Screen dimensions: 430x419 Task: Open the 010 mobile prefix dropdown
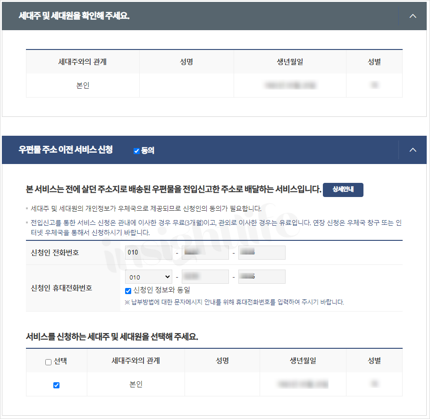pyautogui.click(x=148, y=276)
